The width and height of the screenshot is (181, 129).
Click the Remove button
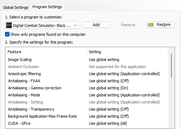tap(128, 25)
